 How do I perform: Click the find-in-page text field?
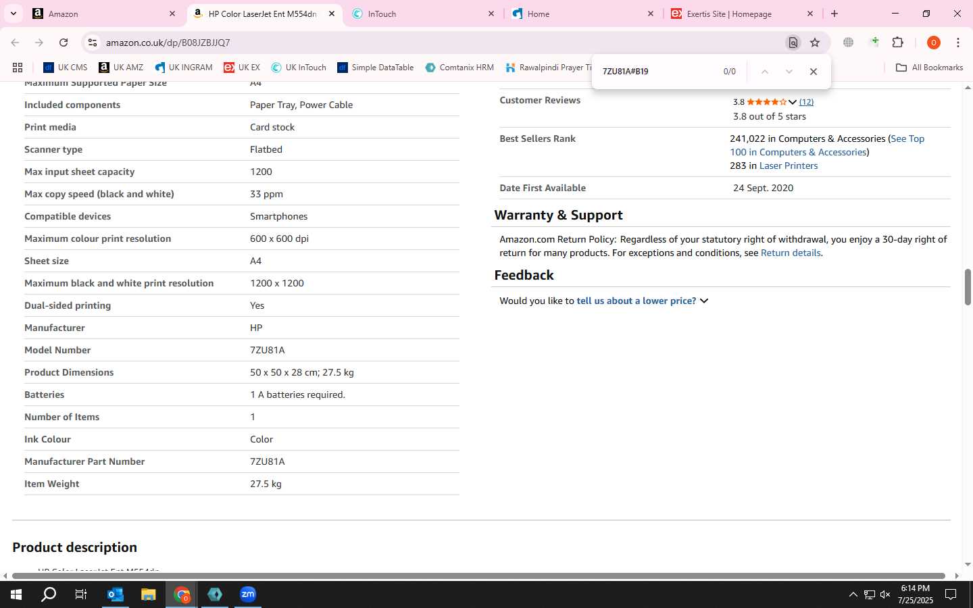pos(655,72)
